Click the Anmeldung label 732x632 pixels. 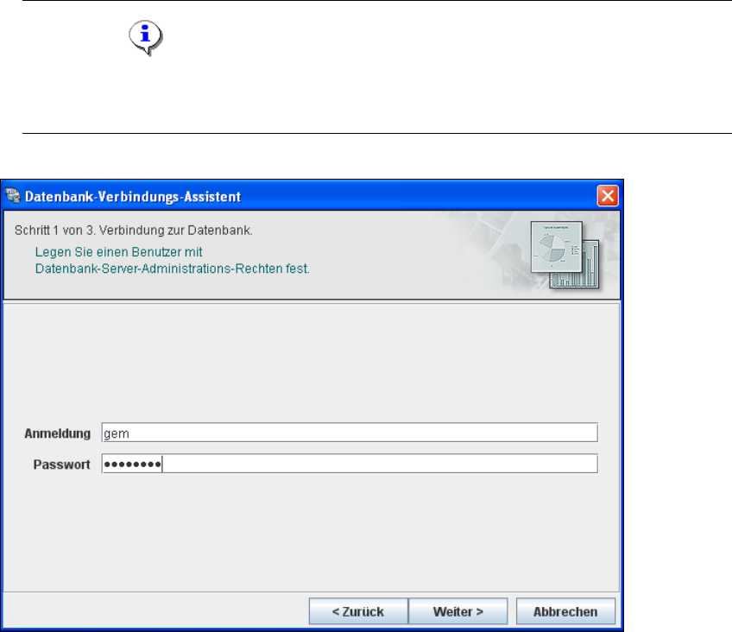coord(58,433)
